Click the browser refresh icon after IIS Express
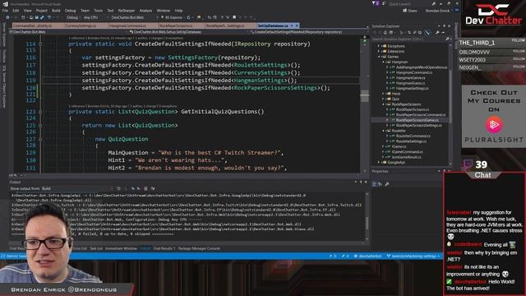Screen dimensions: 526x296 (188, 17)
